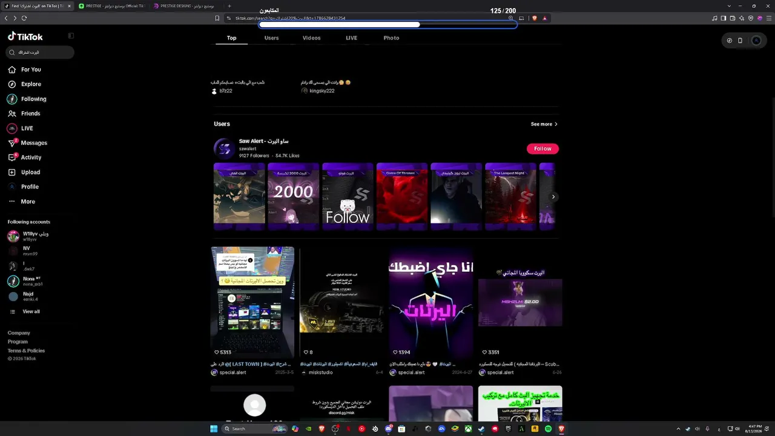Collapse the TikTok sidebar panel
This screenshot has width=775, height=436.
tap(71, 36)
